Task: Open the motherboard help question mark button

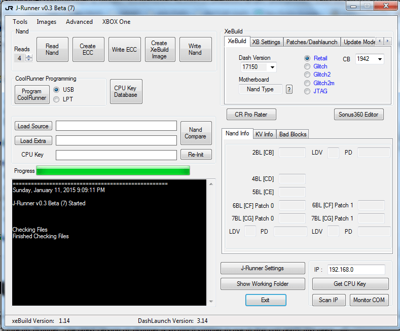Action: [289, 89]
